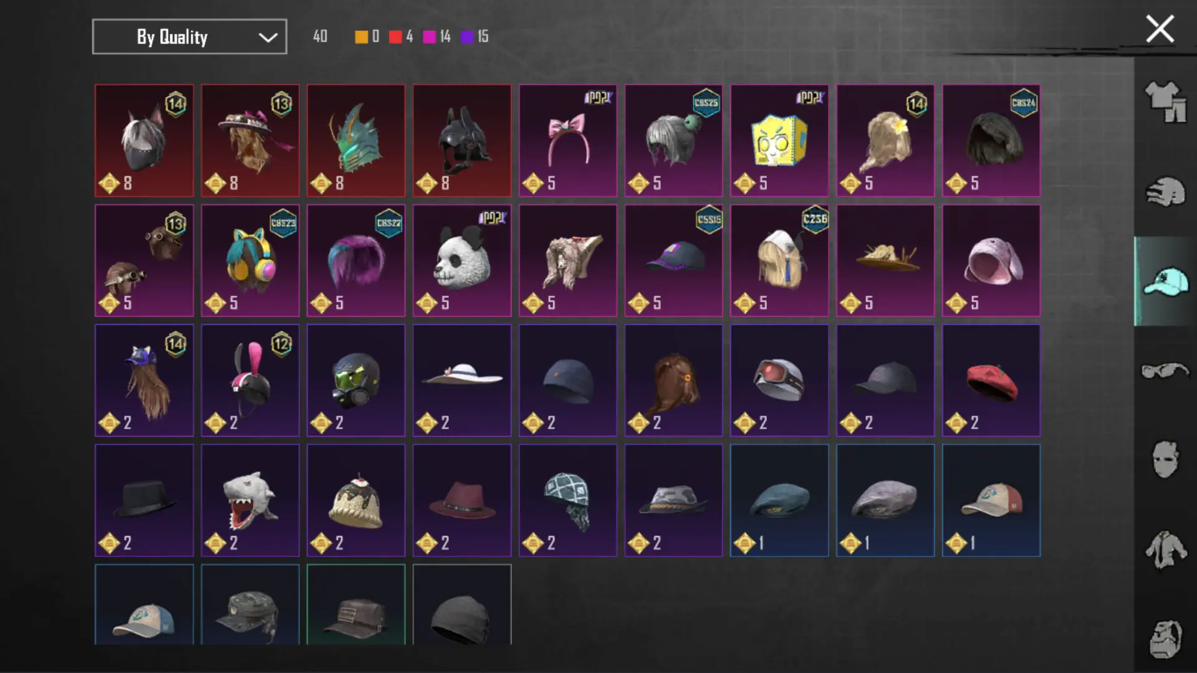Image resolution: width=1197 pixels, height=673 pixels.
Task: Select the gloves category icon
Action: pos(1165,192)
